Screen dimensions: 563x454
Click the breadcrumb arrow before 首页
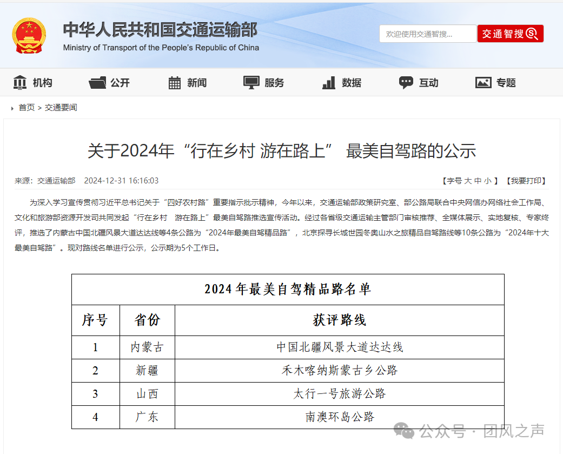pyautogui.click(x=12, y=108)
